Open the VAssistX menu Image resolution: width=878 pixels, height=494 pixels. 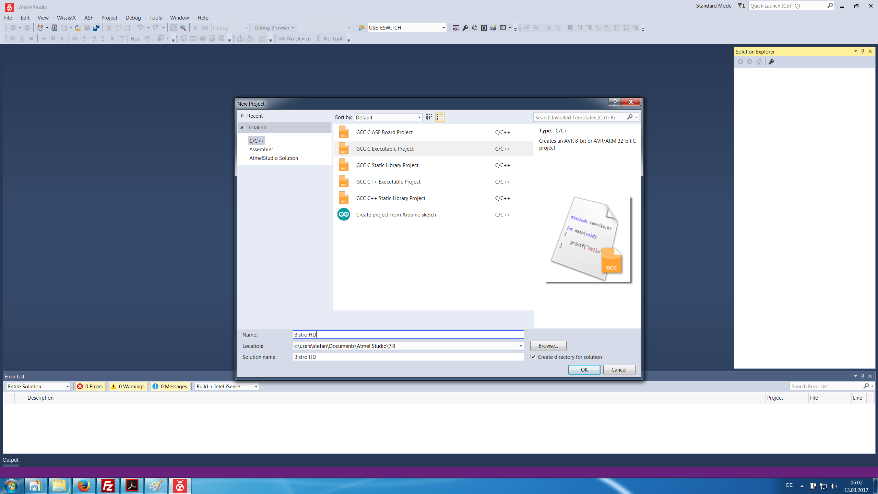tap(66, 17)
